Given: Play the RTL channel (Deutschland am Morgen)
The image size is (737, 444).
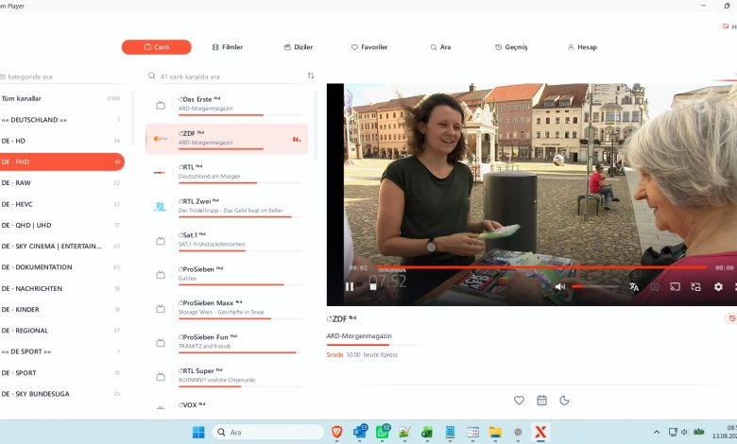Looking at the screenshot, I should click(227, 173).
